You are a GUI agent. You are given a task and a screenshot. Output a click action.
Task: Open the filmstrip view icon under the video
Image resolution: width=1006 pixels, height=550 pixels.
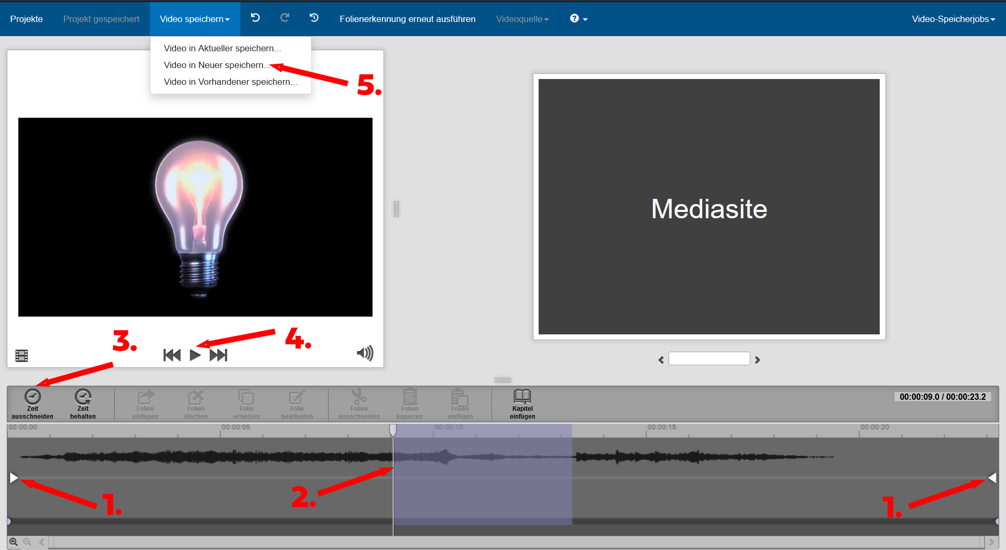pyautogui.click(x=21, y=355)
